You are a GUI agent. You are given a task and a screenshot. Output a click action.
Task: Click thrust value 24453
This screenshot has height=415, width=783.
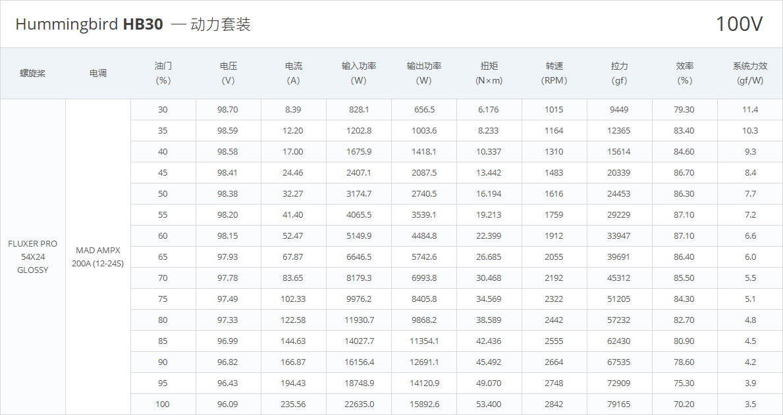click(619, 193)
